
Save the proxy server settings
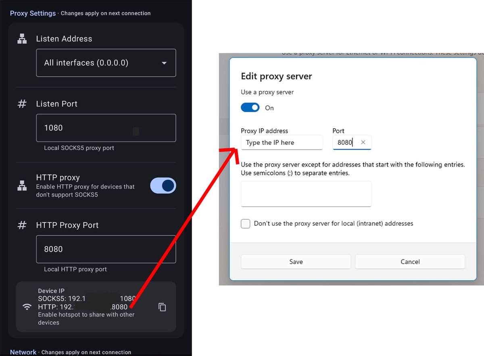pos(296,262)
